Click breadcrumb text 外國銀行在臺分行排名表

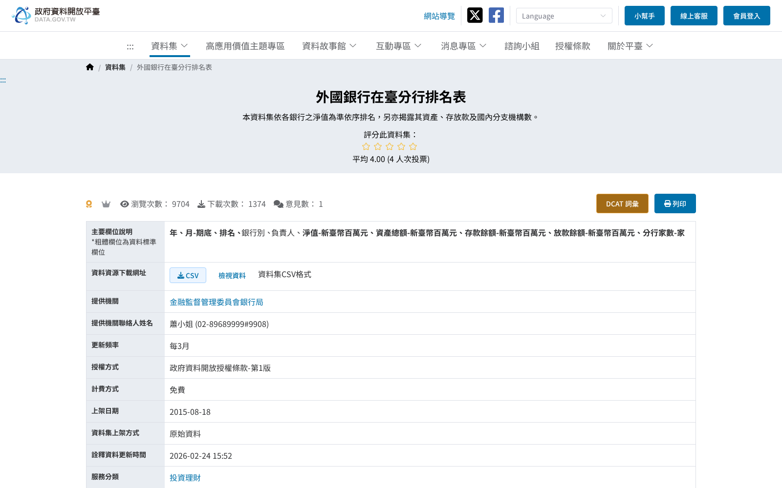[174, 67]
